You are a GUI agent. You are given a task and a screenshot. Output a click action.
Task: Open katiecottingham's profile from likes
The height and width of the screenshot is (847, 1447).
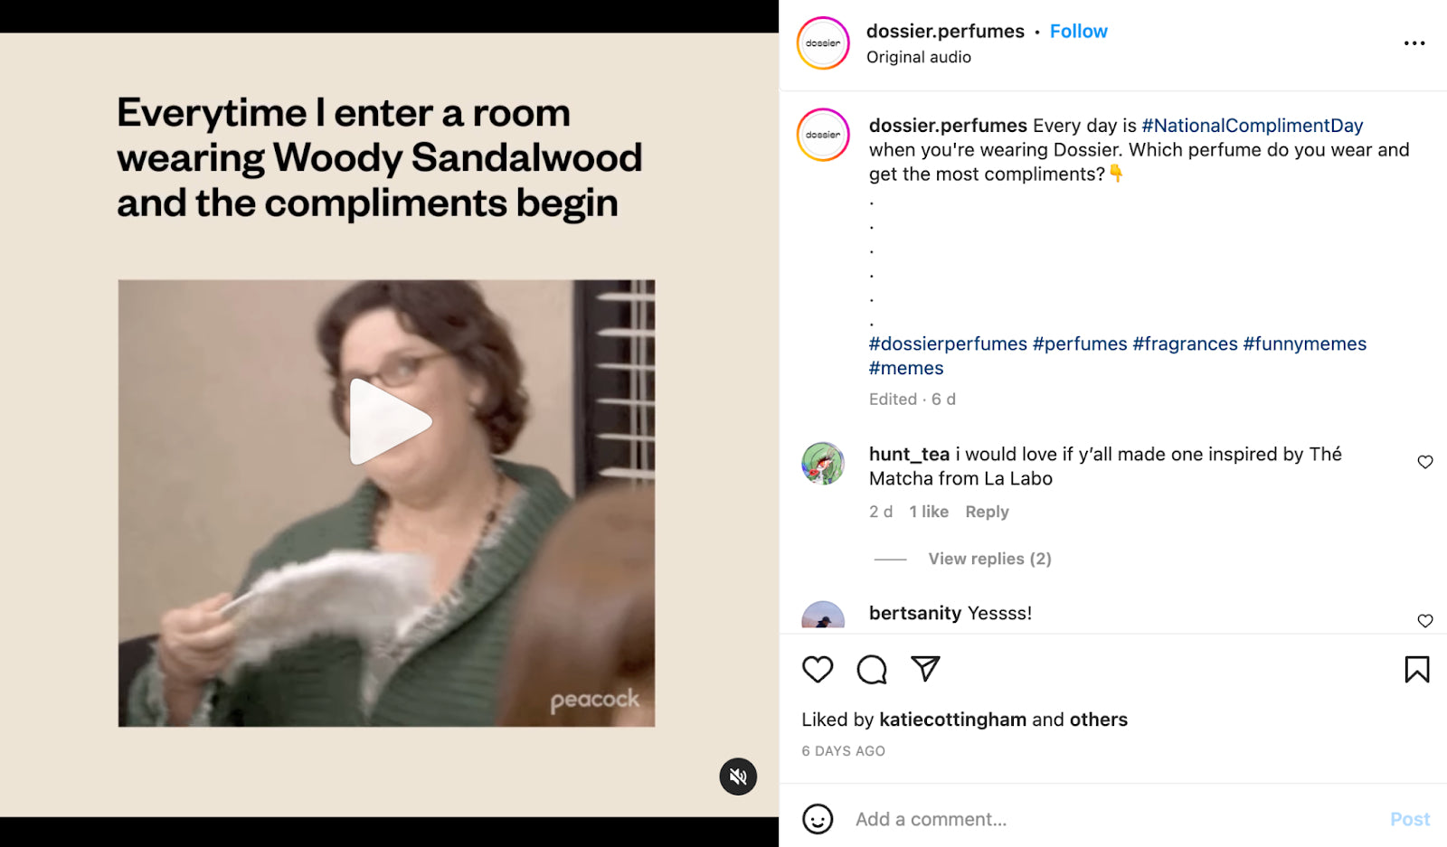click(x=952, y=720)
